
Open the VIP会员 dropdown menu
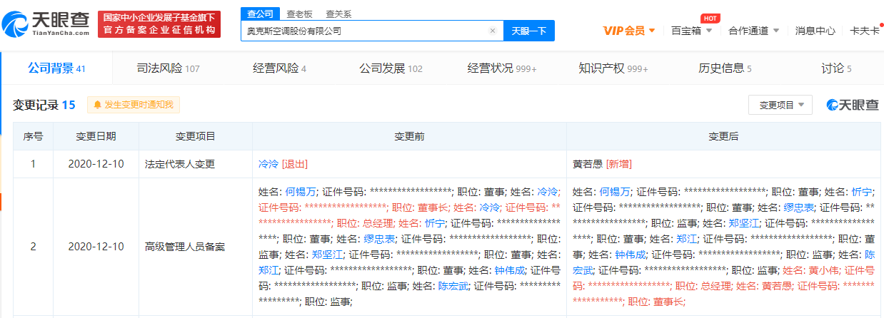pyautogui.click(x=629, y=31)
